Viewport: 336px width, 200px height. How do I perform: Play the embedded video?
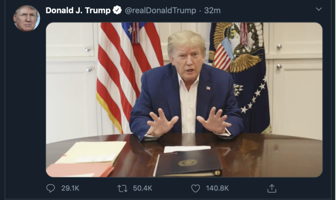[x=184, y=100]
